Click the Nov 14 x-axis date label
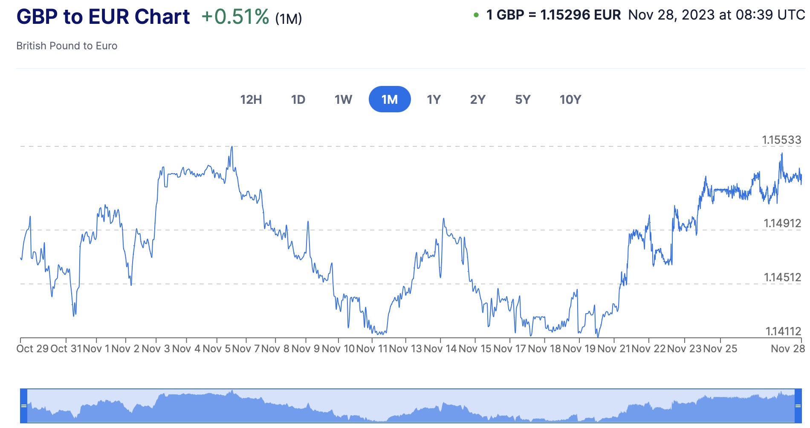 440,349
